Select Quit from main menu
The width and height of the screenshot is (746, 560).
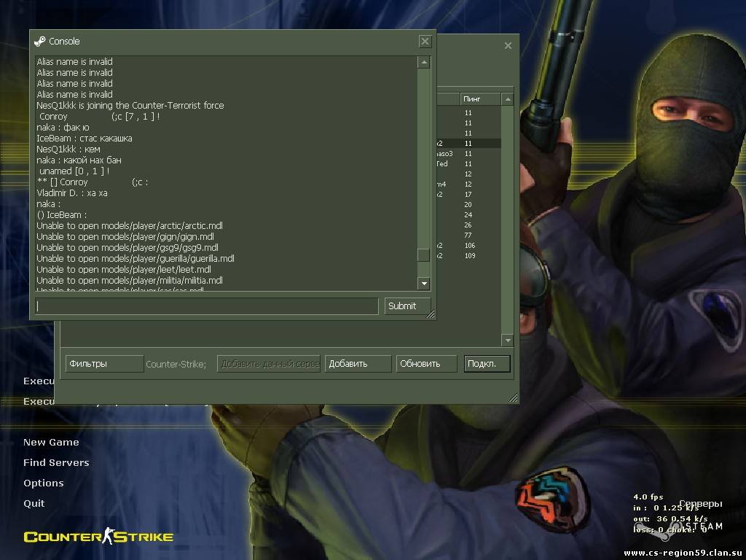34,504
